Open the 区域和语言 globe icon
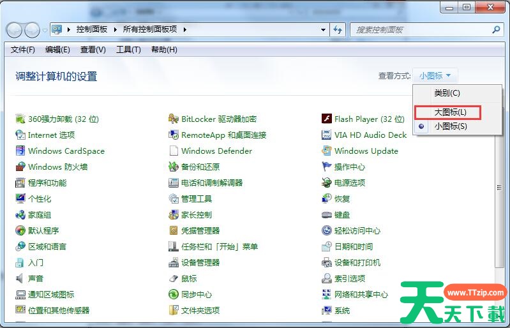This screenshot has width=510, height=328. coord(20,246)
